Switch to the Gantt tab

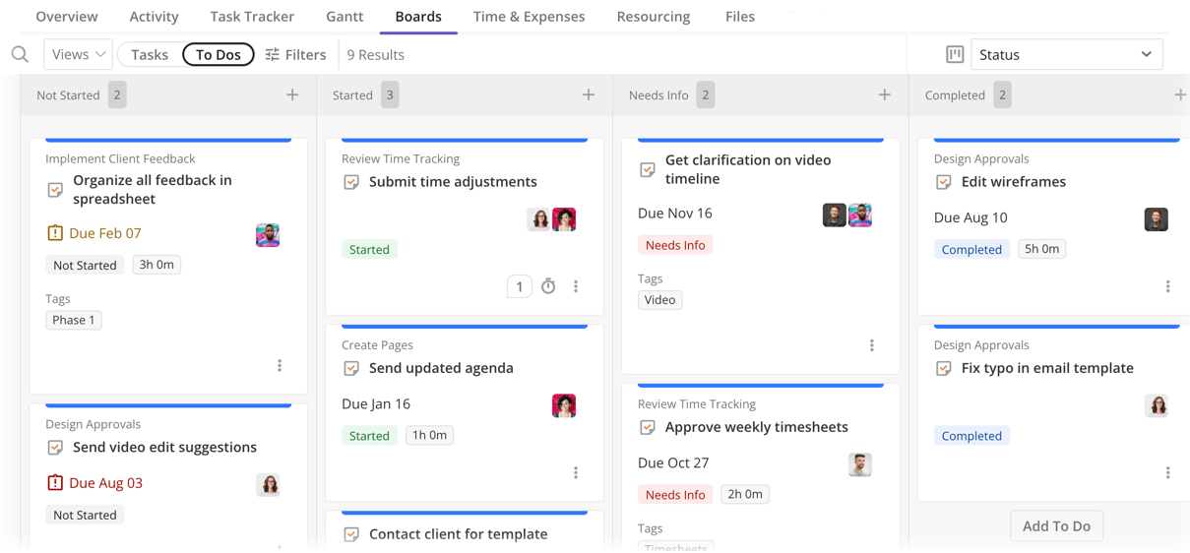click(344, 17)
